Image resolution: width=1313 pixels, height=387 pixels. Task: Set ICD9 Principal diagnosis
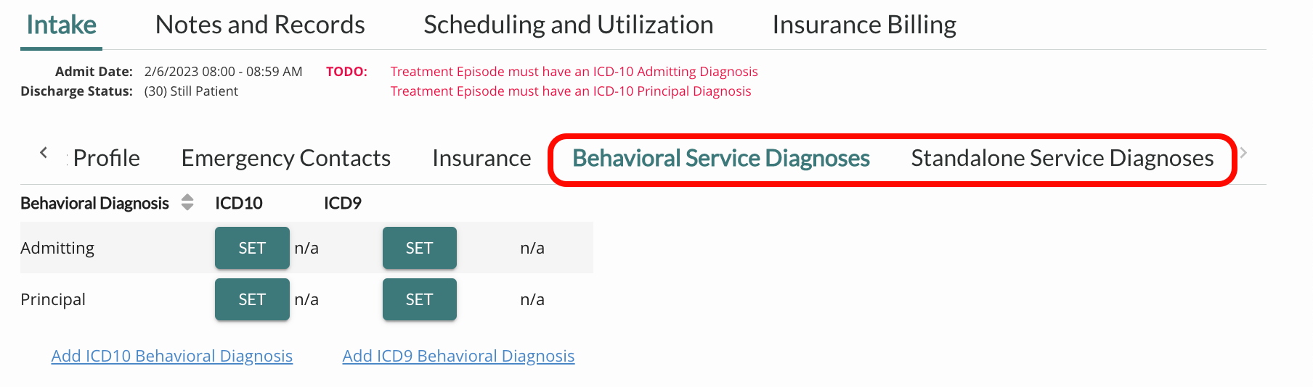pos(419,299)
